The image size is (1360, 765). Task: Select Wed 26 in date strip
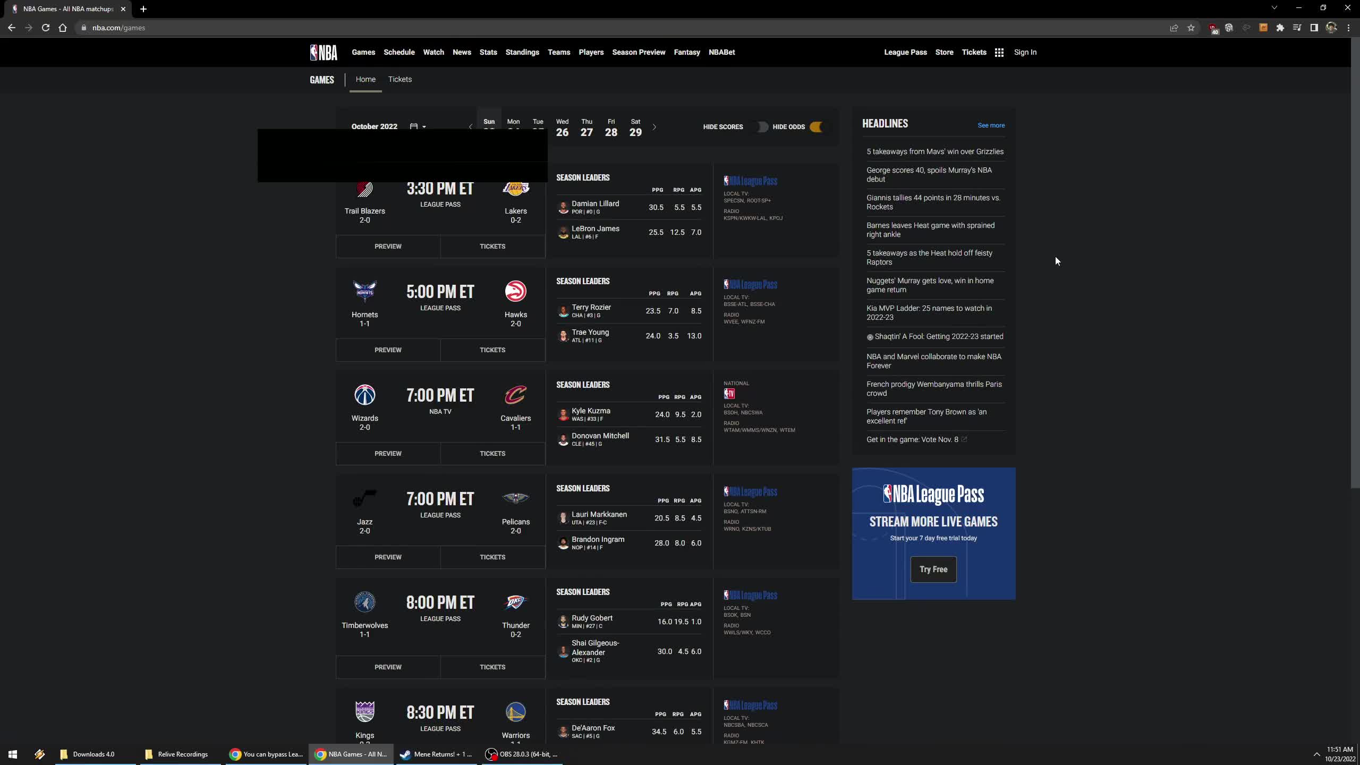[562, 128]
